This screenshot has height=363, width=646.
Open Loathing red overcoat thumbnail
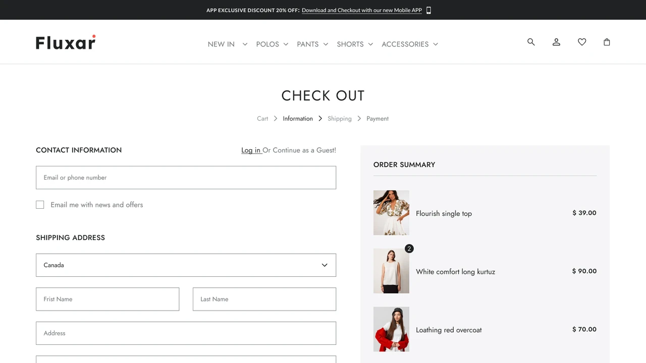tap(391, 329)
